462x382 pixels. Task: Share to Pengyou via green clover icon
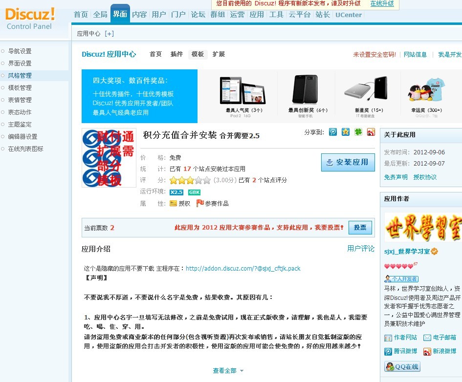point(358,132)
